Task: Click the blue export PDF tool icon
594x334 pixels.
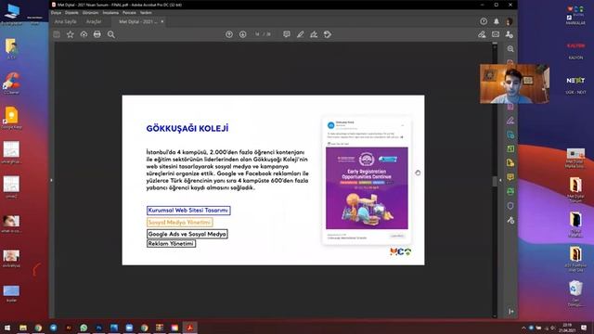Action: click(510, 135)
